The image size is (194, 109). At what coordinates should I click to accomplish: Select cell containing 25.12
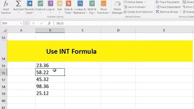point(50,93)
